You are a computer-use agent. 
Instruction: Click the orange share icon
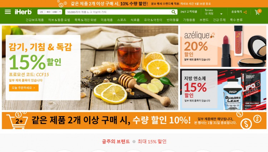(245, 12)
